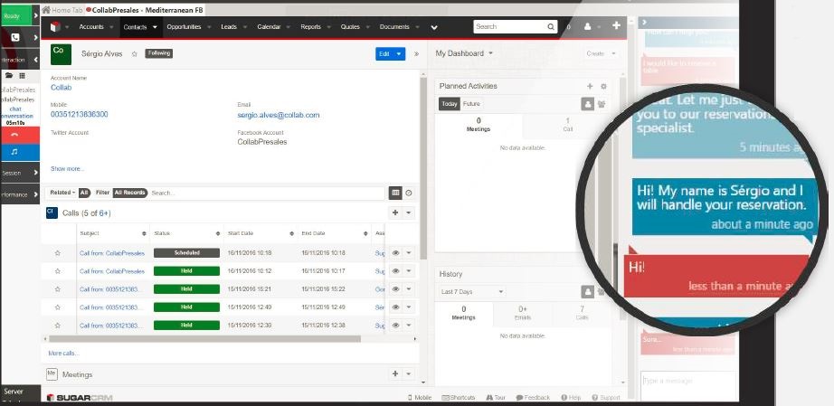Click the plus quick-create icon in navbar

pos(616,25)
